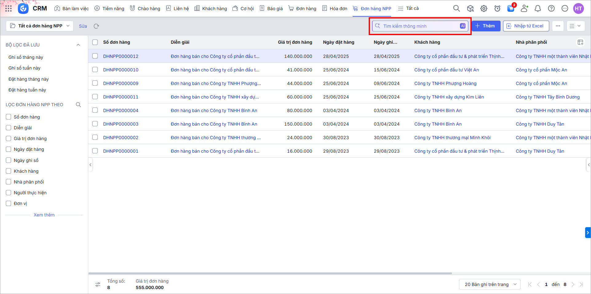
Task: Open the app launcher grid icon
Action: click(x=9, y=9)
